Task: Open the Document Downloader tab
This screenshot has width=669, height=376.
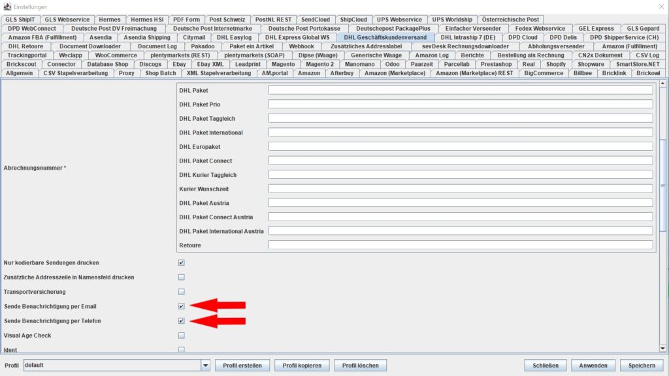Action: tap(90, 46)
